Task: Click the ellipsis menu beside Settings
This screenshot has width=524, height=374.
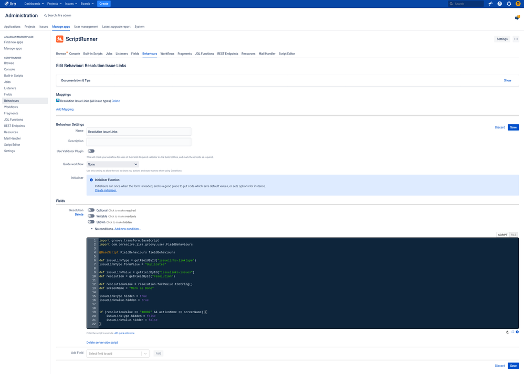Action: [516, 39]
